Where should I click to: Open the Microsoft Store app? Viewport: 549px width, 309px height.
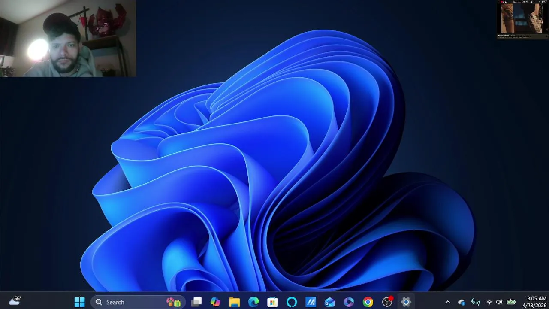click(x=272, y=302)
